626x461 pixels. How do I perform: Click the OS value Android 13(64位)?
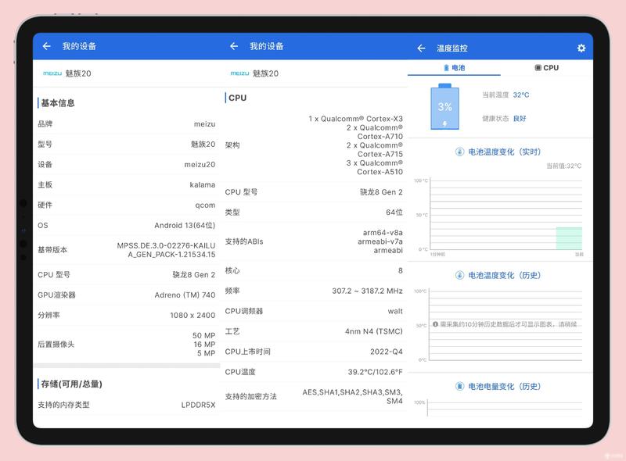click(x=185, y=225)
